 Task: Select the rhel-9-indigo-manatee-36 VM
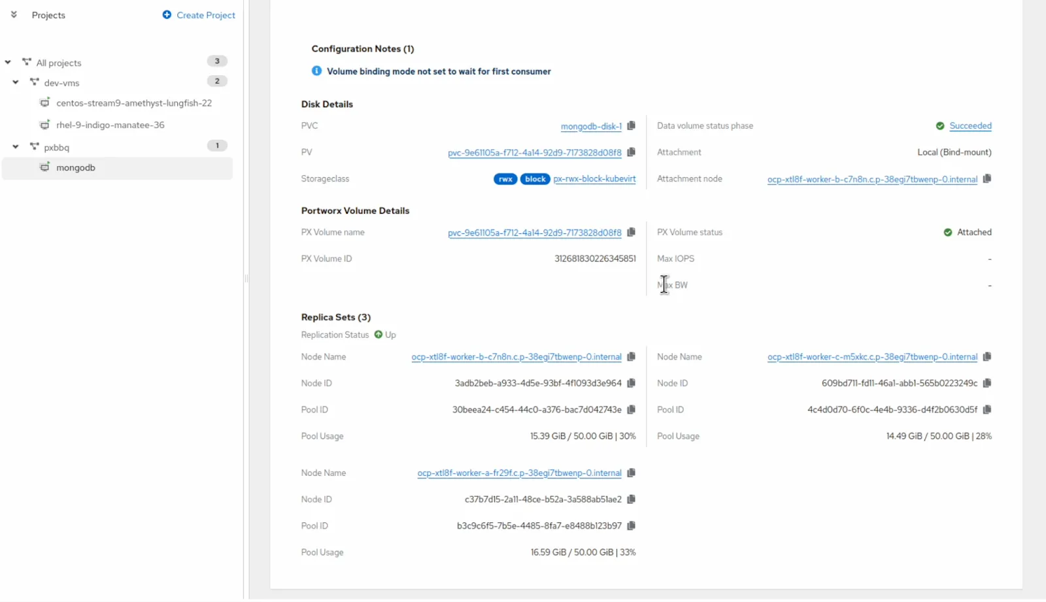click(x=110, y=125)
